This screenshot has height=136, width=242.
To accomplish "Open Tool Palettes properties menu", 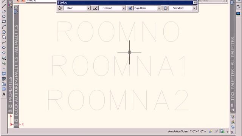I will (233, 110).
